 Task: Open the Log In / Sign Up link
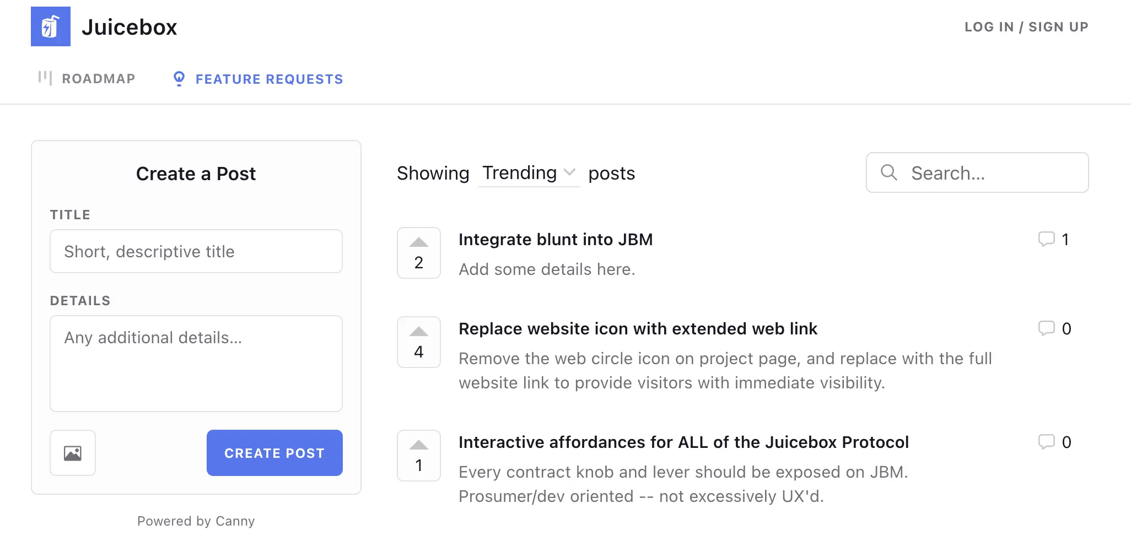(1026, 27)
